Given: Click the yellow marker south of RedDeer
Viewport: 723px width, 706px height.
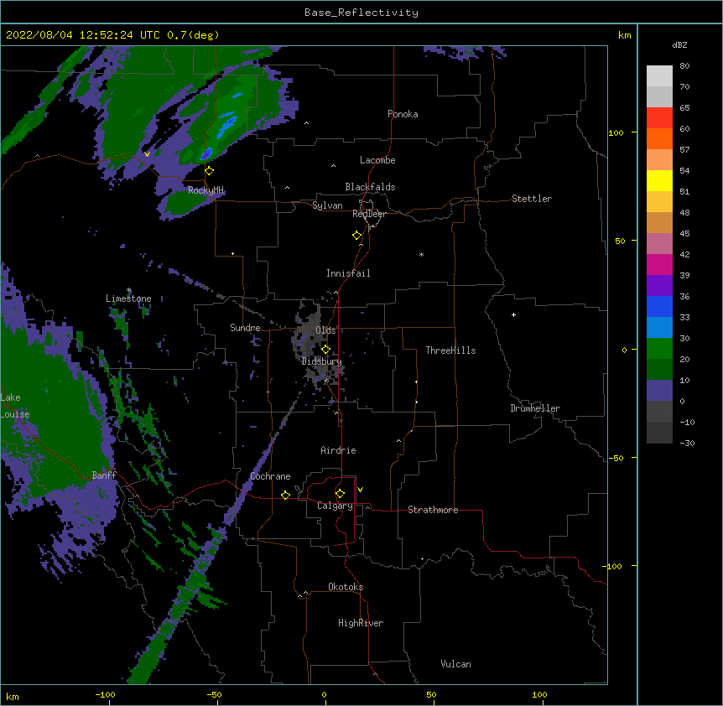Looking at the screenshot, I should (357, 236).
